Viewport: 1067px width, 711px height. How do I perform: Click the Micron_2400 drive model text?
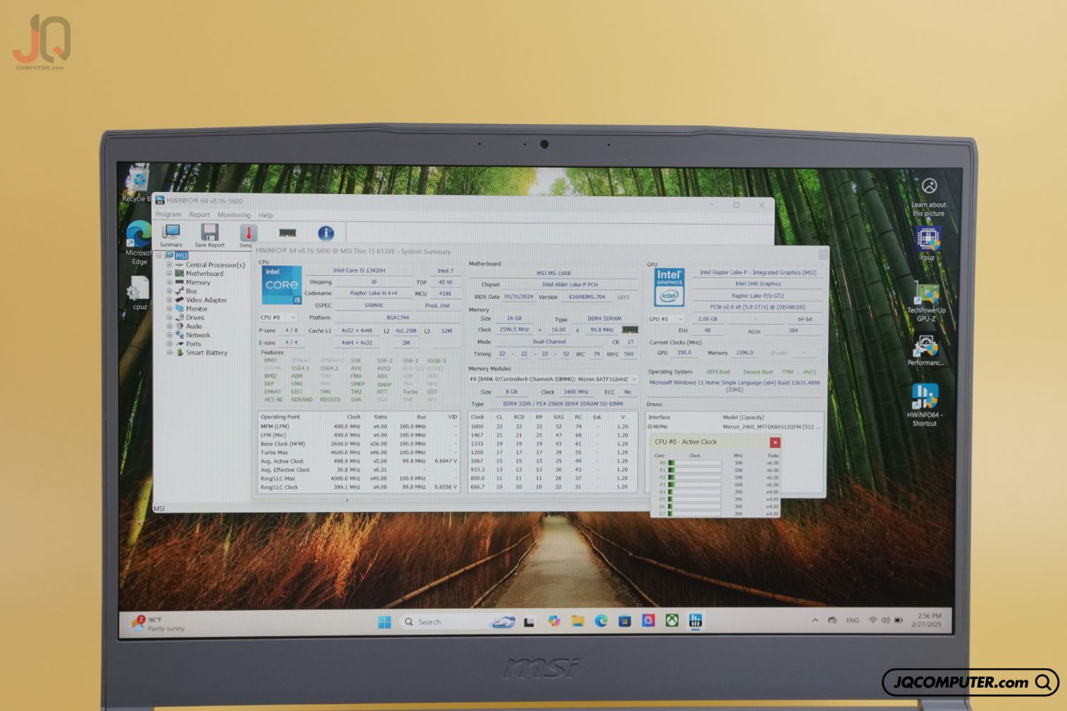coord(772,427)
